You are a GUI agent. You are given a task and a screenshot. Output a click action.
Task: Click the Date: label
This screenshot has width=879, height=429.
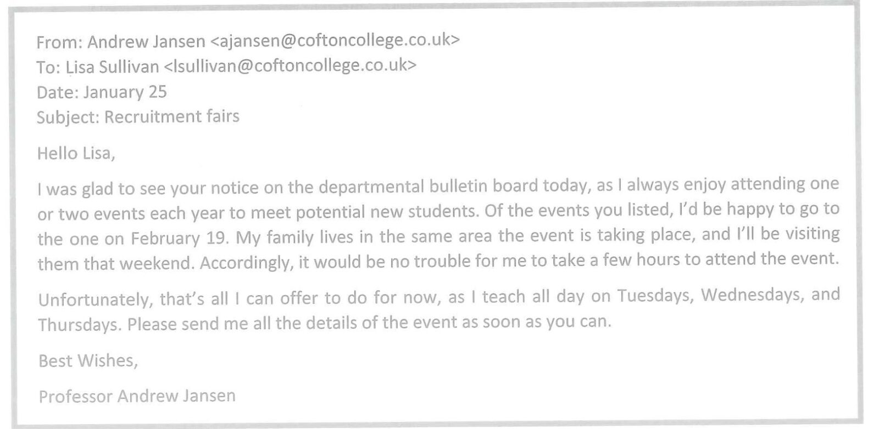click(x=57, y=92)
